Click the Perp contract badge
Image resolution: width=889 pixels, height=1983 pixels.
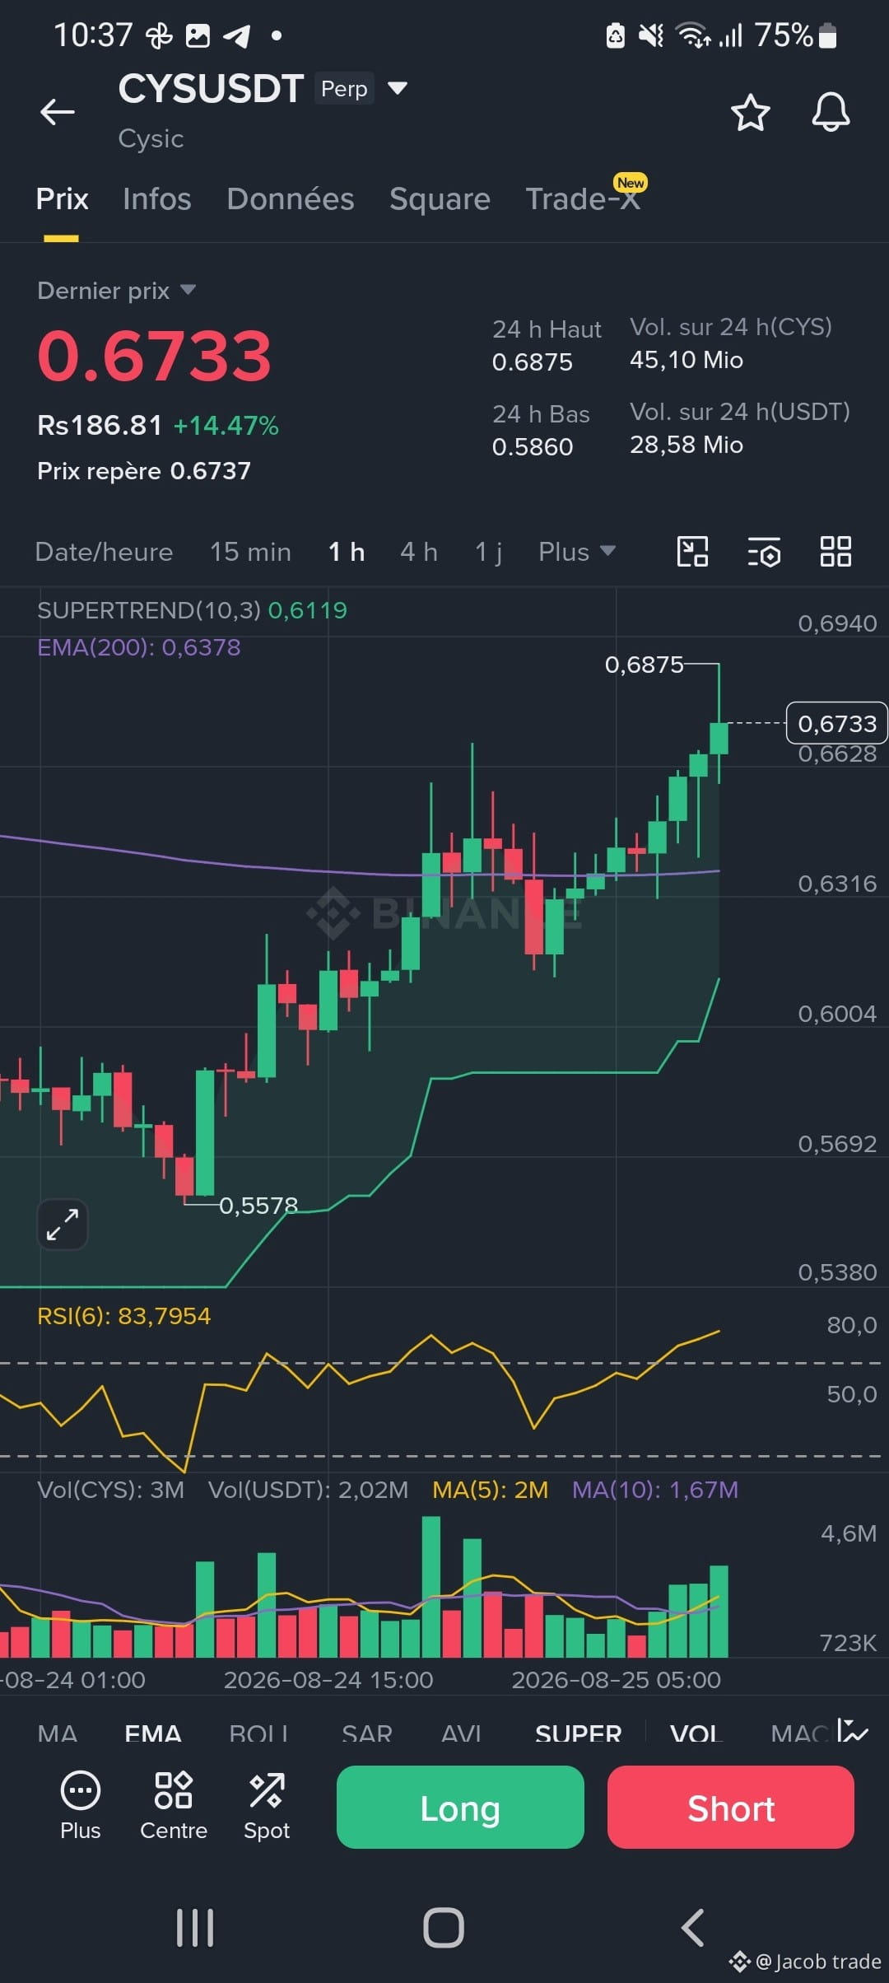pos(344,88)
